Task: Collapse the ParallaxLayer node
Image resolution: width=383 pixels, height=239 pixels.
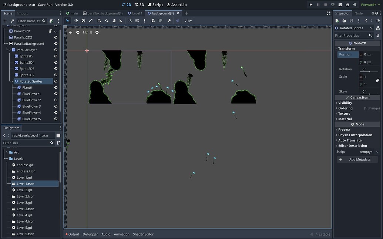Action: point(10,50)
